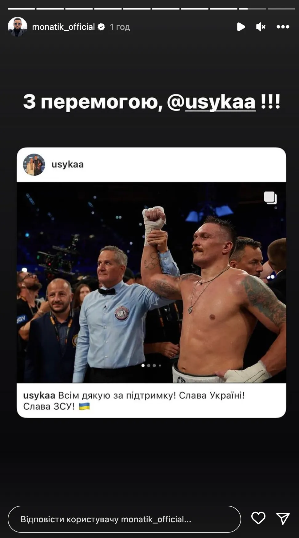Click the usykaa username in post header

point(67,164)
